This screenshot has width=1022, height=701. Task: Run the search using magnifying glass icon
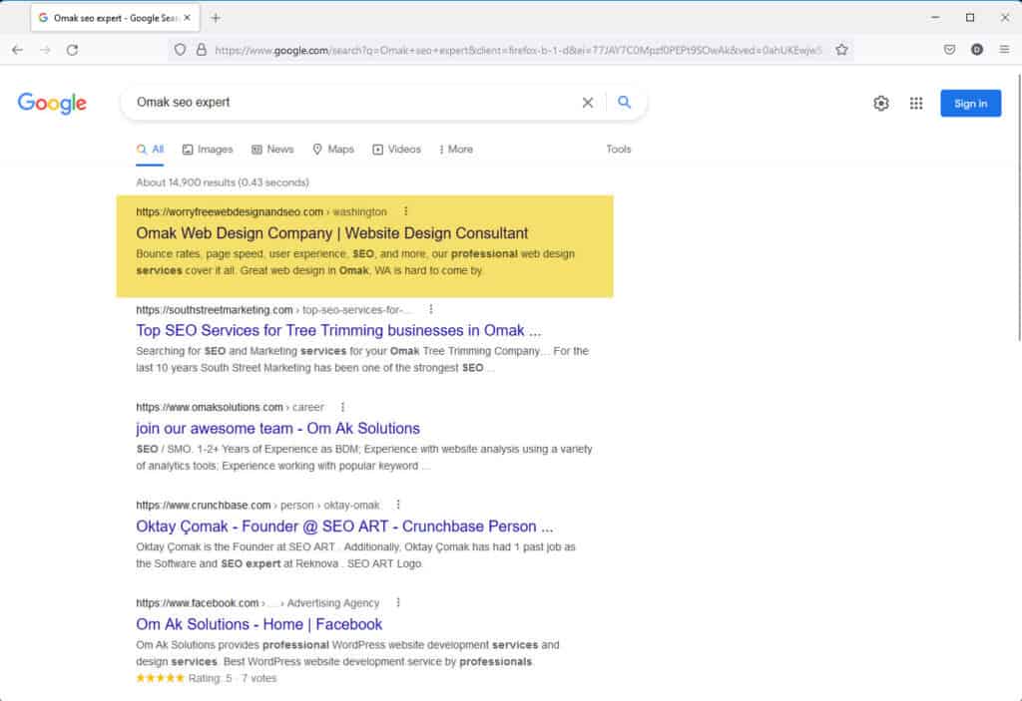point(625,103)
